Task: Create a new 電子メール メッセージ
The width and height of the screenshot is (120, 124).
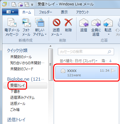Action: coord(12,27)
